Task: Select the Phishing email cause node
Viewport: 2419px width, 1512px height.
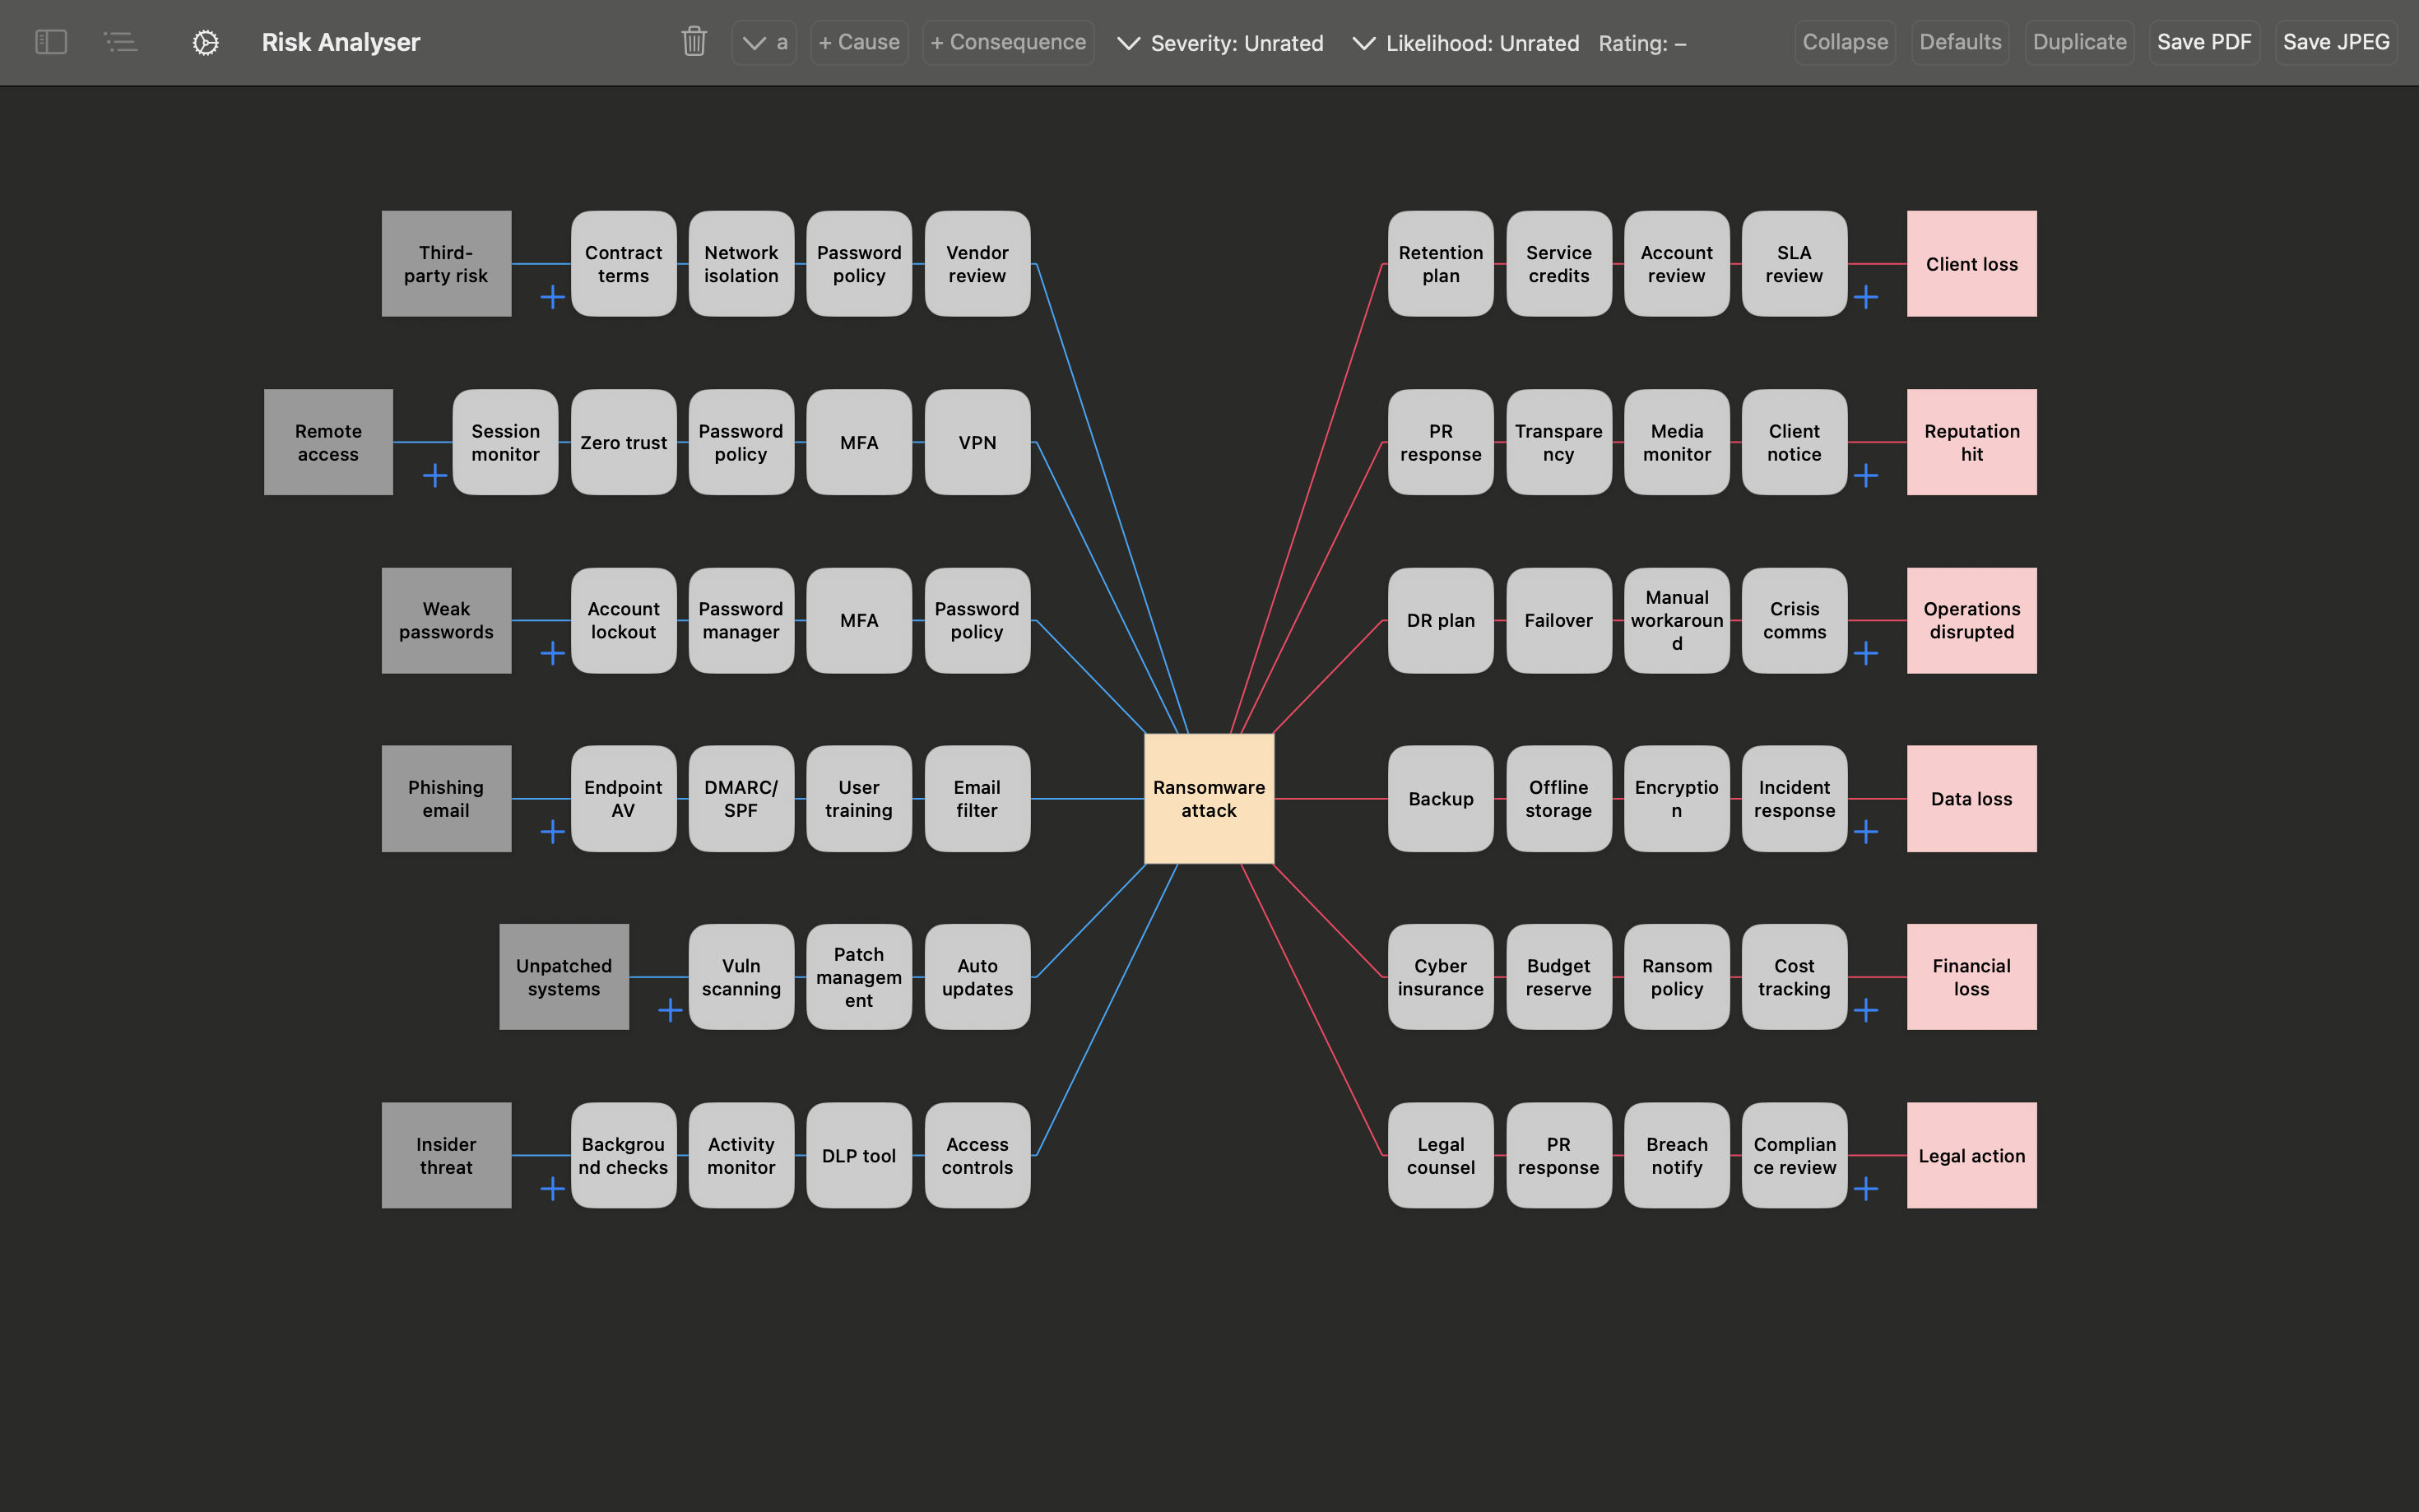Action: [x=446, y=798]
